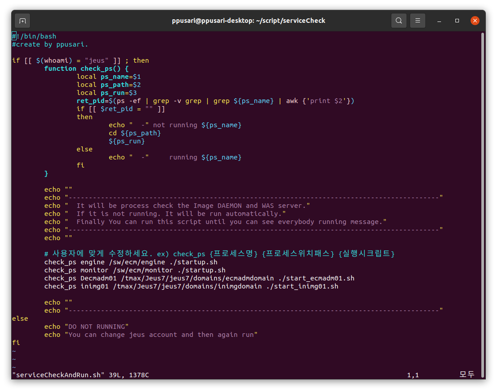The height and width of the screenshot is (392, 497).
Task: Click the cursor position indicator '1,1'
Action: [x=413, y=375]
